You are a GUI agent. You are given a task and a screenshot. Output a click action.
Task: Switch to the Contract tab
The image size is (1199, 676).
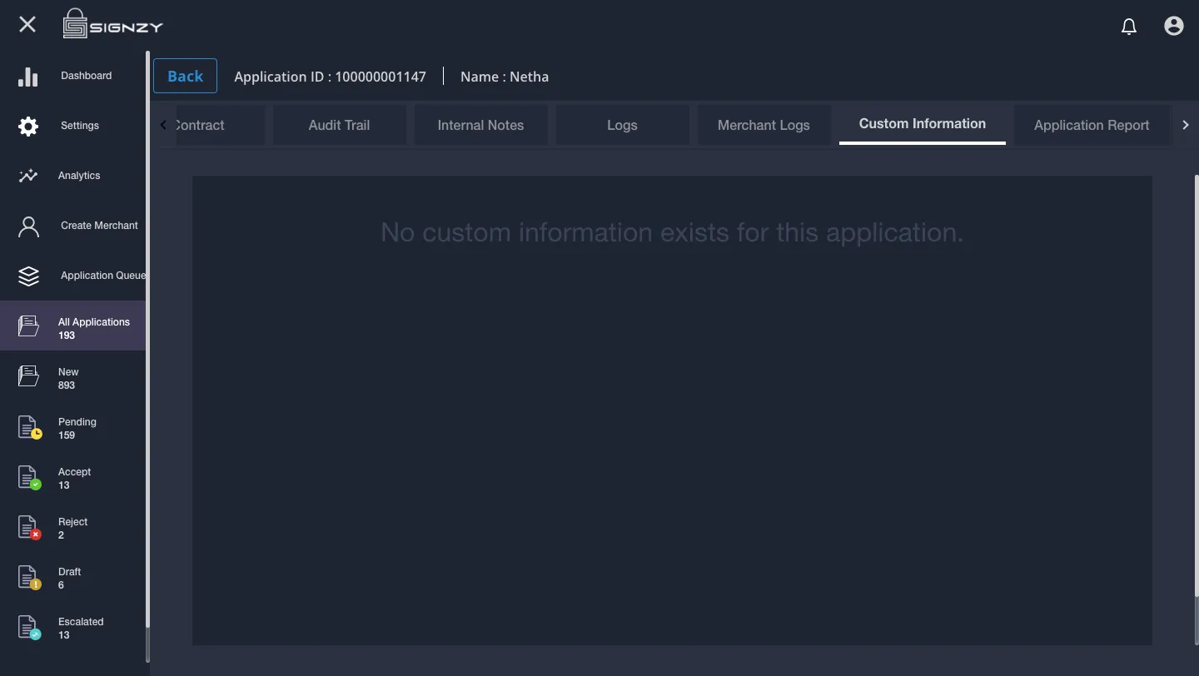tap(220, 125)
